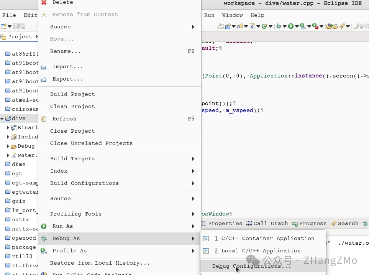Open dropdown next to the New C++ Class icon

[x=271, y=26]
